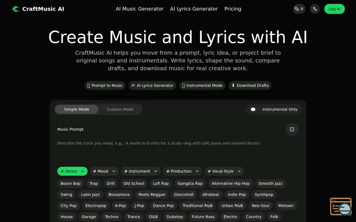Open AI Music Generator nav item
This screenshot has width=356, height=222.
pyautogui.click(x=139, y=9)
